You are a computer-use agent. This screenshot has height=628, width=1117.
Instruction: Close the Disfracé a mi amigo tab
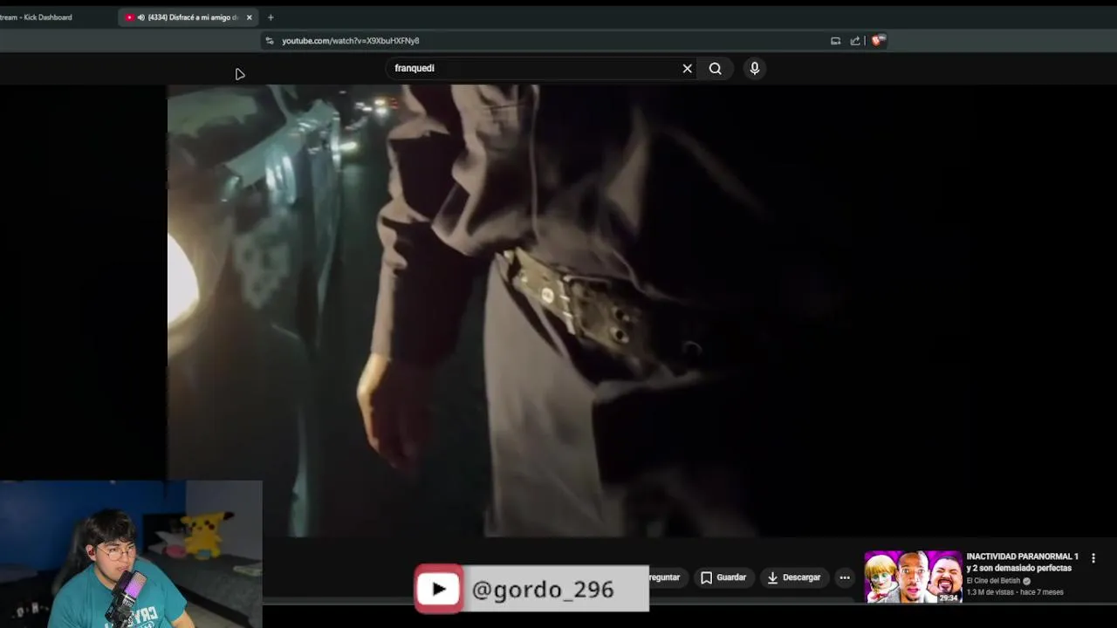click(249, 17)
